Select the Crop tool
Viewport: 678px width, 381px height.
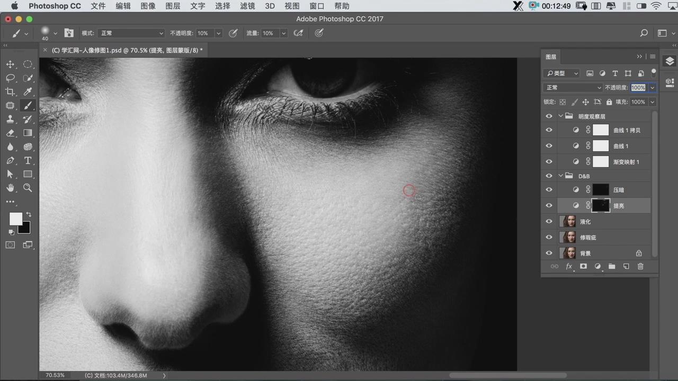click(x=10, y=92)
